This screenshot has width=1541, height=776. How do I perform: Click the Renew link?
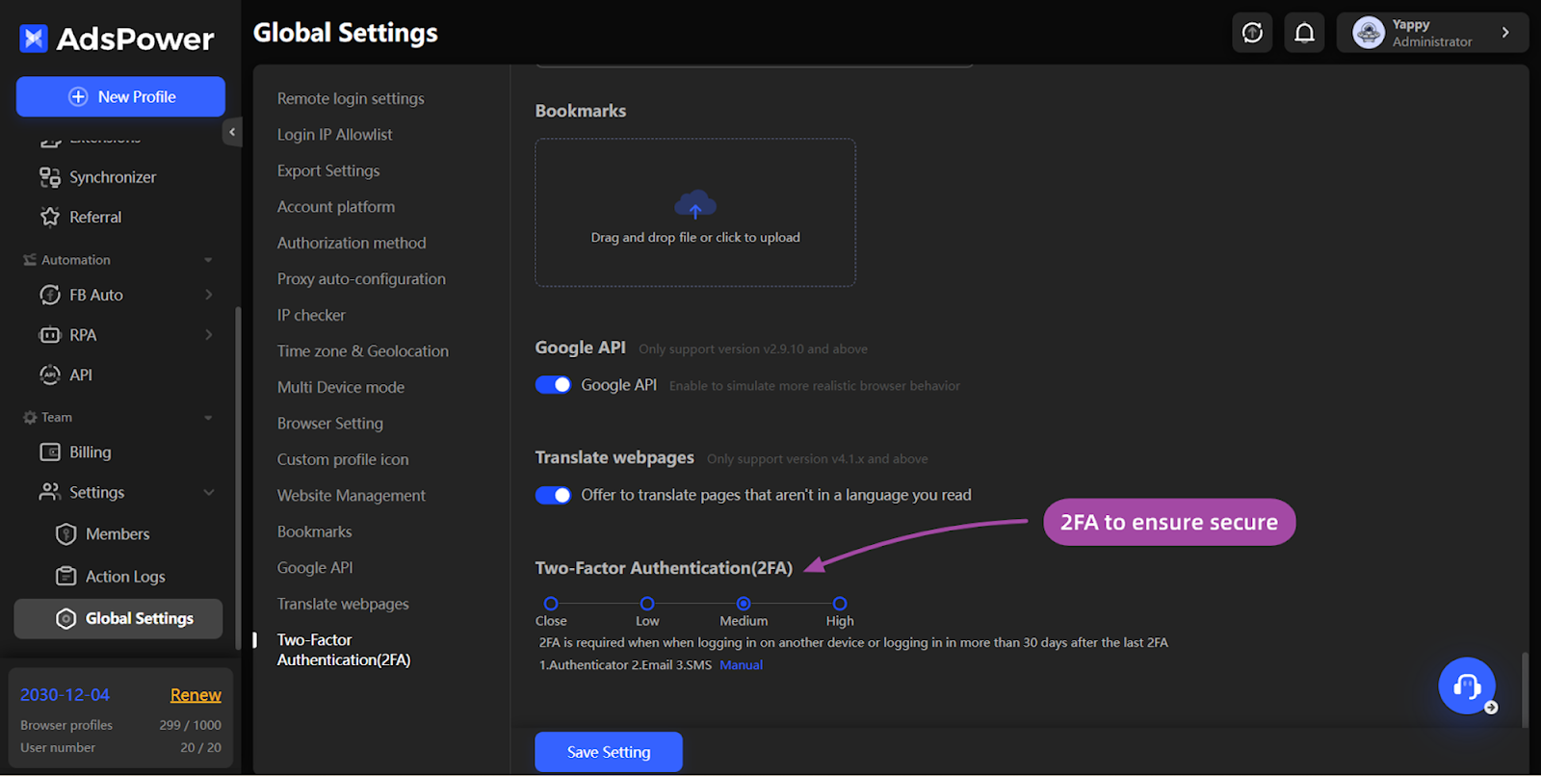point(196,695)
